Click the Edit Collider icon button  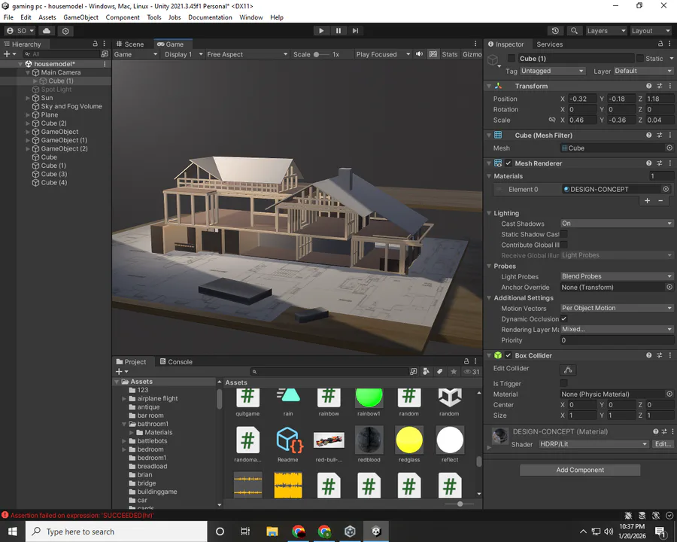pyautogui.click(x=568, y=370)
